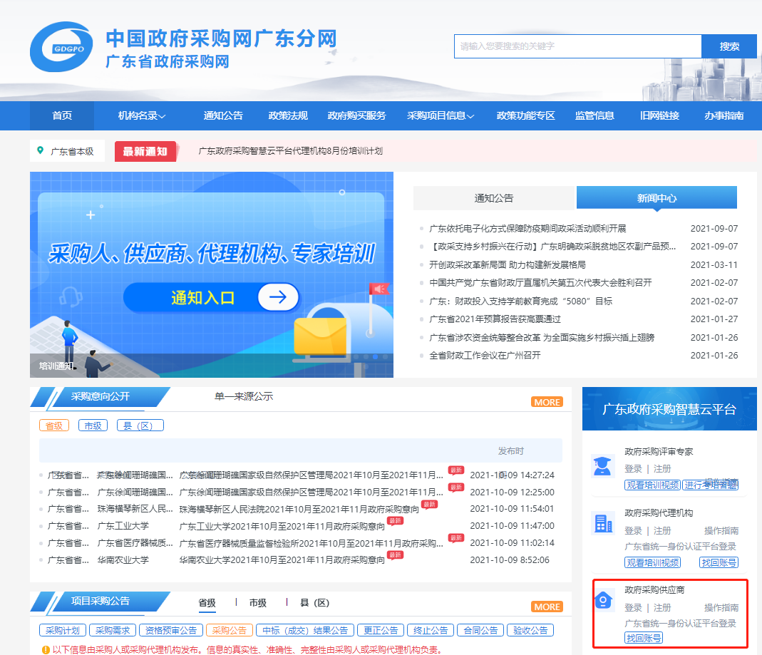Open the 政府采购代理机构 building icon
The width and height of the screenshot is (762, 655).
(603, 523)
